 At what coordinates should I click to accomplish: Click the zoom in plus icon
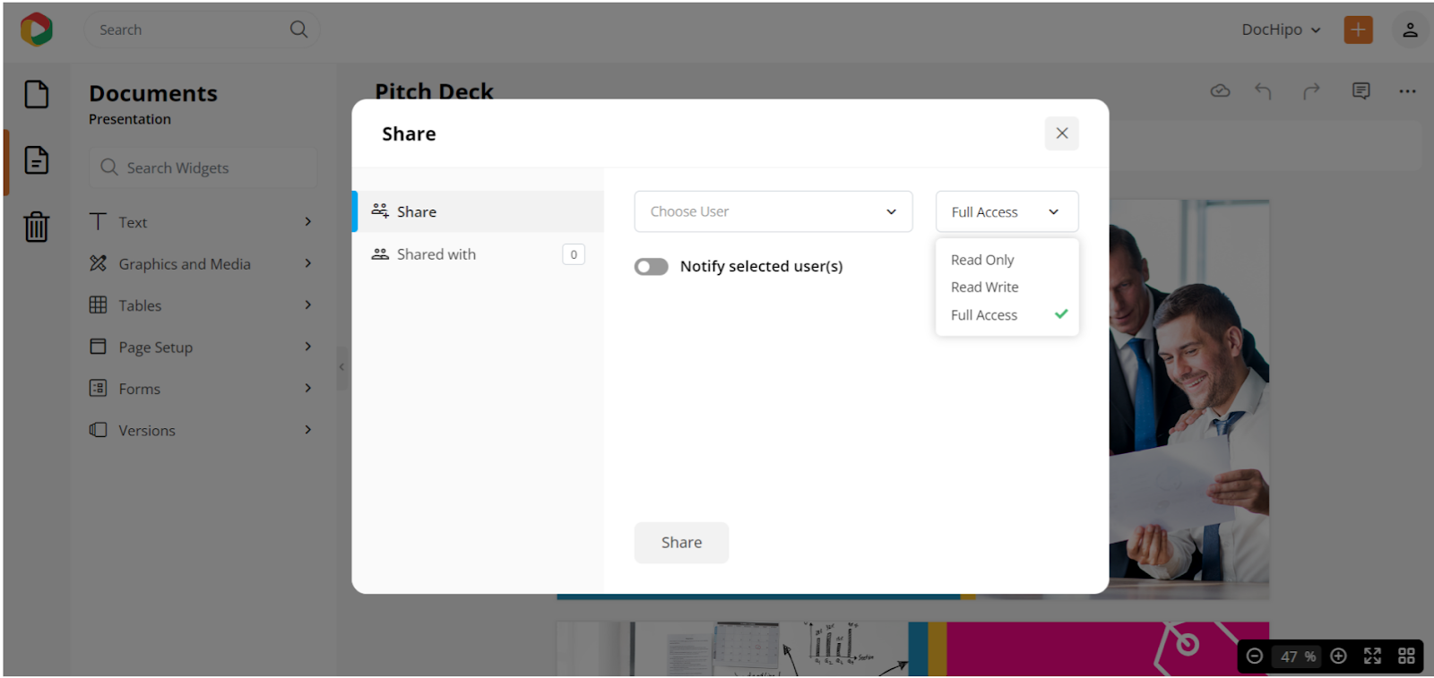click(1338, 657)
